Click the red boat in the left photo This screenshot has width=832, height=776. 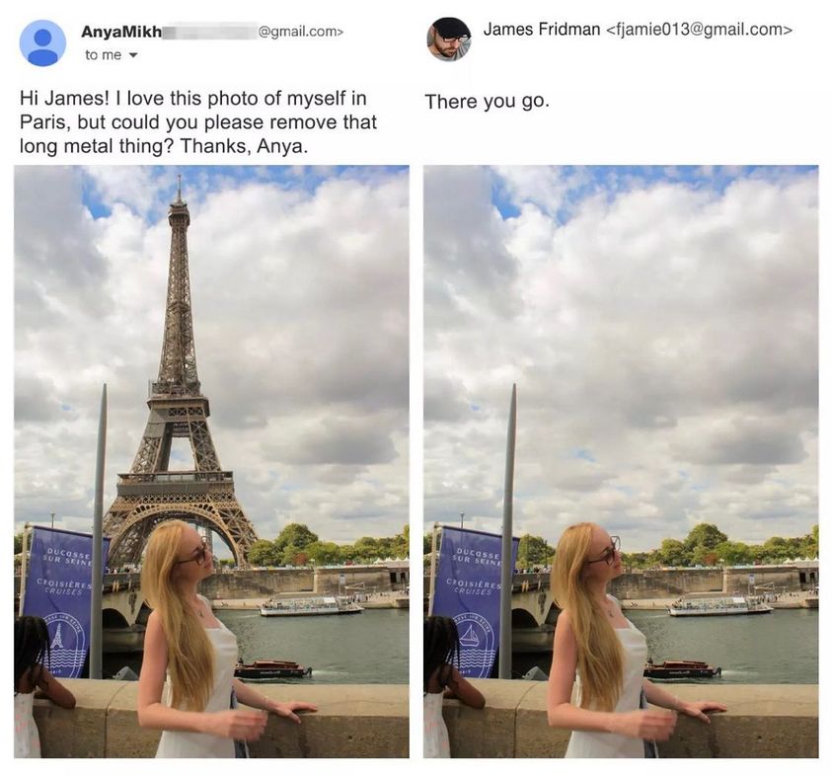pyautogui.click(x=271, y=668)
